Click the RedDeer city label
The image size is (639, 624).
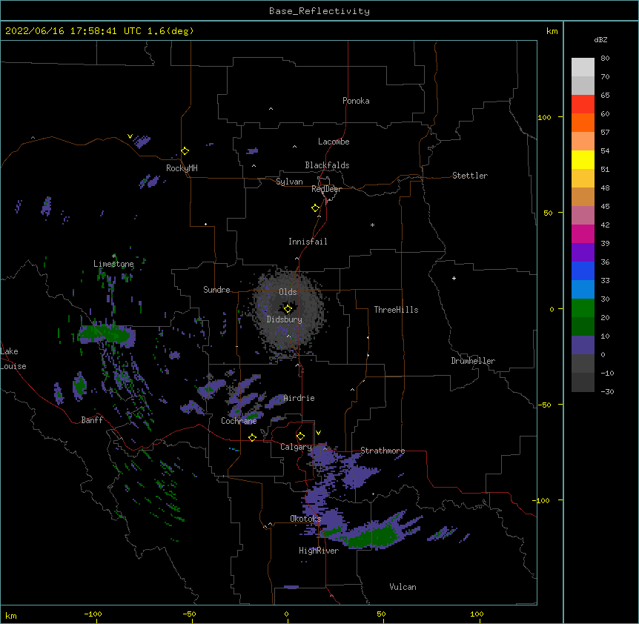(x=326, y=189)
